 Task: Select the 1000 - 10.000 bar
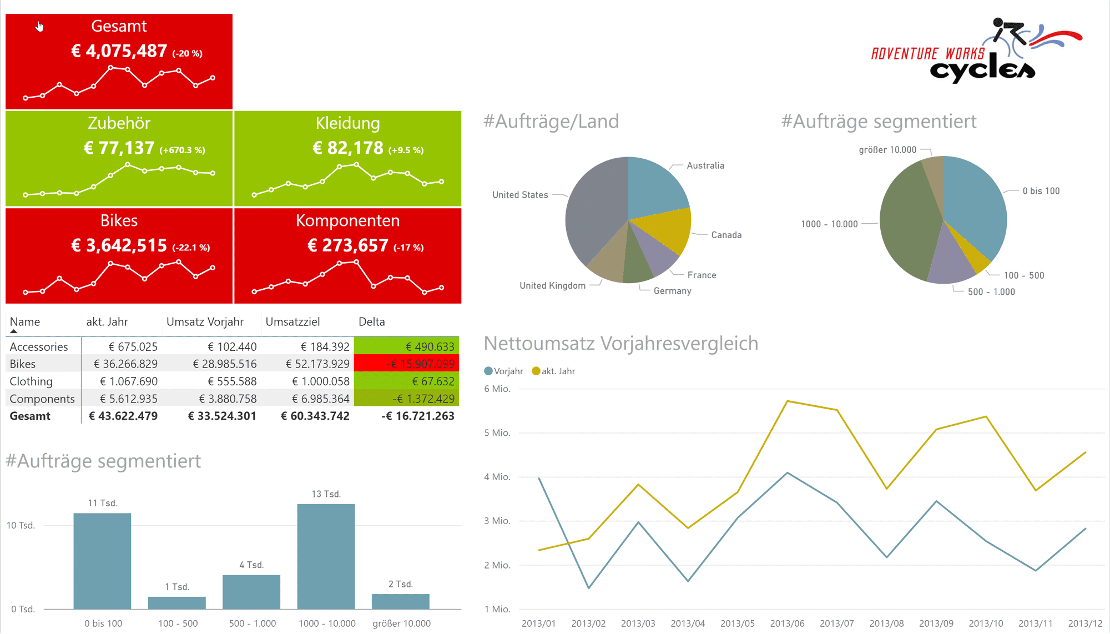[326, 557]
